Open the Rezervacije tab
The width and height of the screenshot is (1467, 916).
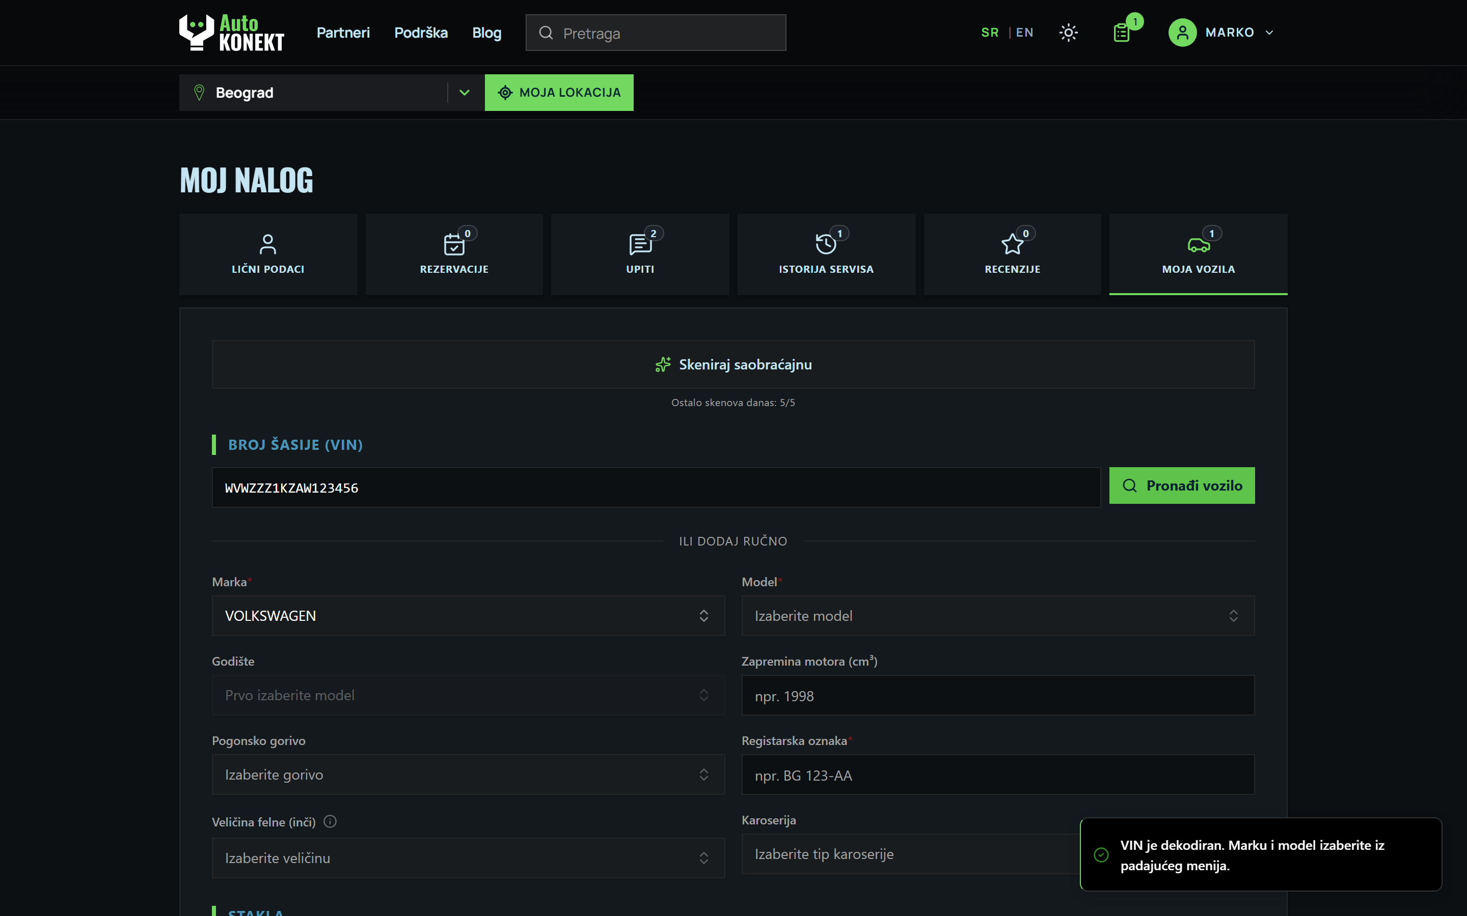pyautogui.click(x=454, y=254)
